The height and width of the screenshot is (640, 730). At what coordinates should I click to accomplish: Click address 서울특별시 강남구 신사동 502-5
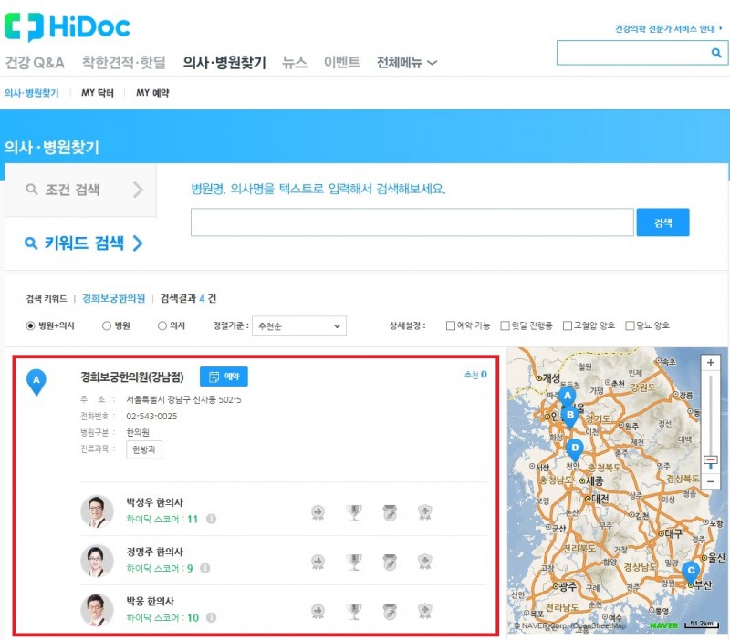[x=184, y=399]
